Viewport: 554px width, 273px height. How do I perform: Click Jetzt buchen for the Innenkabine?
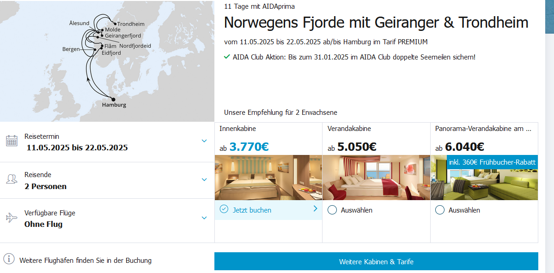click(x=252, y=210)
